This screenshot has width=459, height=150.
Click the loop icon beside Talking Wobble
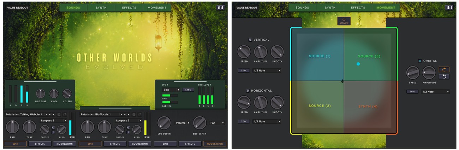pos(64,115)
